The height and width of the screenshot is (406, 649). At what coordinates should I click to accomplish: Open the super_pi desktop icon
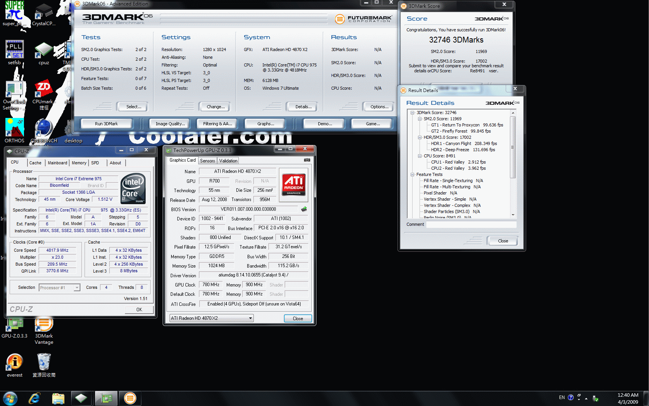tap(14, 14)
